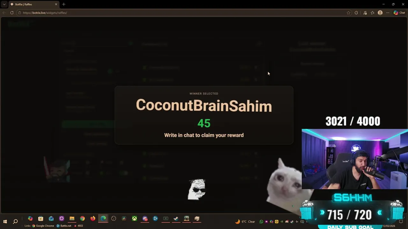Open Microsoft Store from the taskbar
This screenshot has height=229, width=408.
point(40,219)
